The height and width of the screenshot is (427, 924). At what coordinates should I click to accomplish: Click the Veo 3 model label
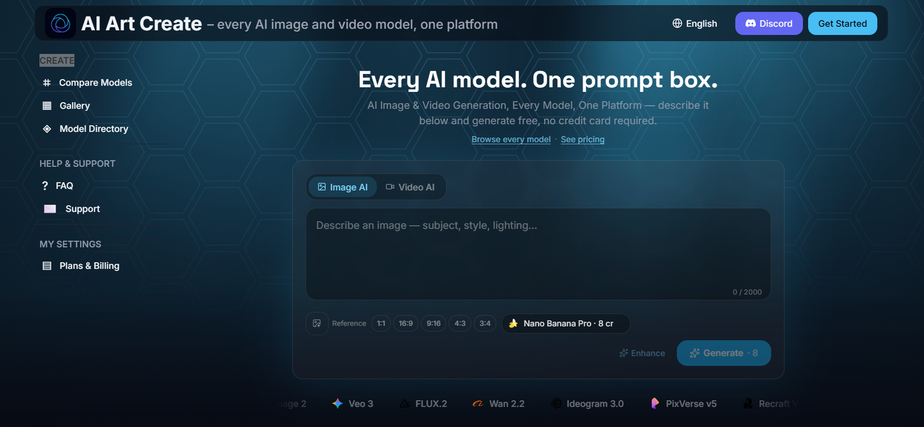click(361, 404)
